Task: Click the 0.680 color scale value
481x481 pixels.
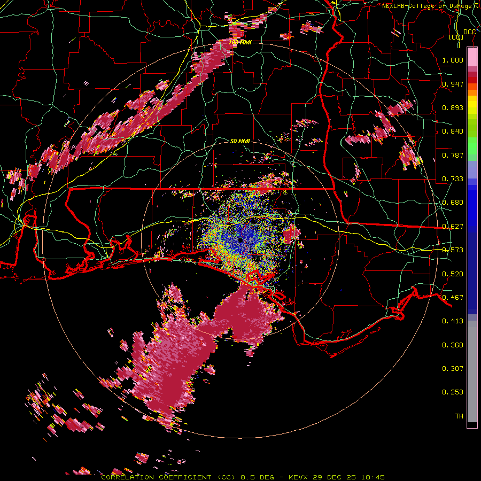Action: [x=453, y=203]
